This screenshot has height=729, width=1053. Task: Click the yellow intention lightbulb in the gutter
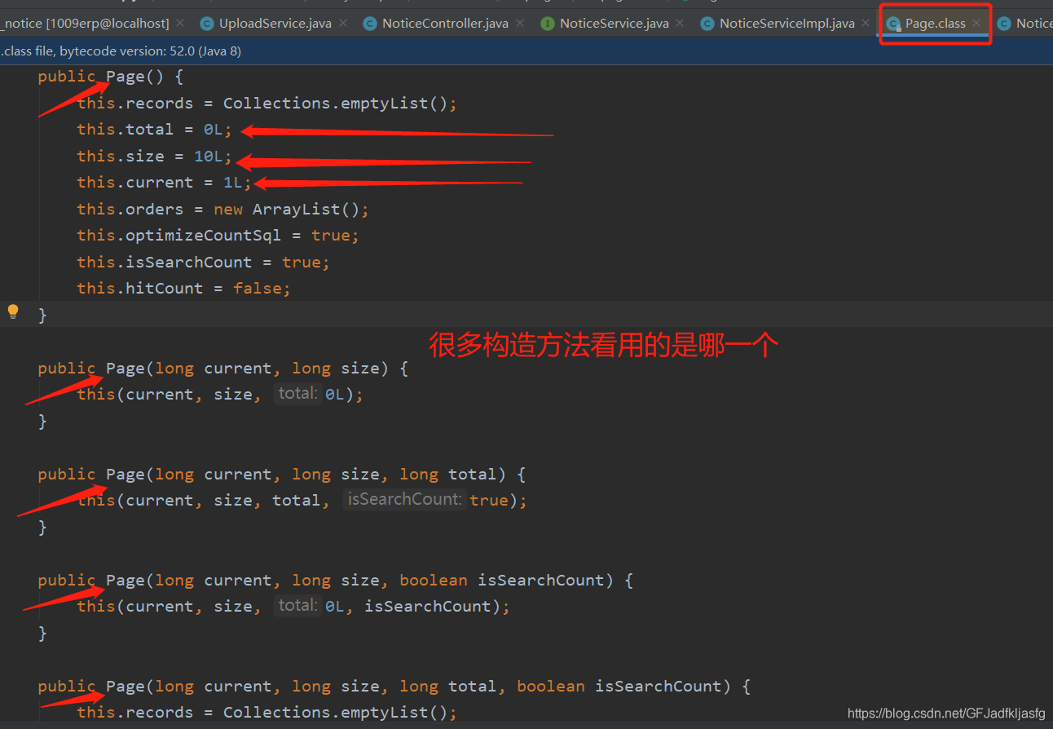coord(13,311)
